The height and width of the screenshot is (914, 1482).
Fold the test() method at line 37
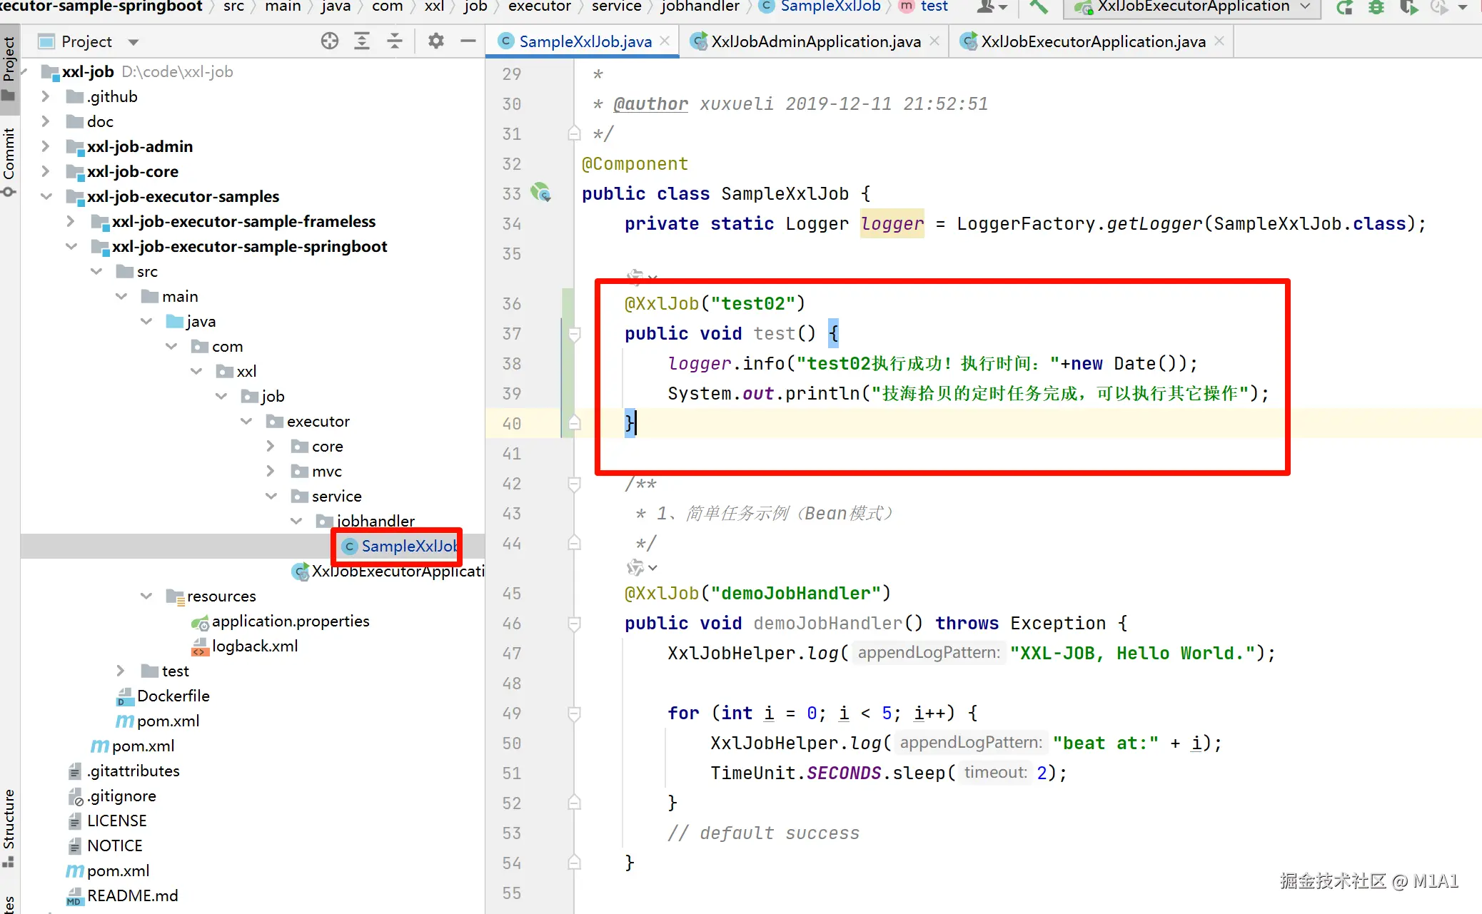pyautogui.click(x=574, y=333)
